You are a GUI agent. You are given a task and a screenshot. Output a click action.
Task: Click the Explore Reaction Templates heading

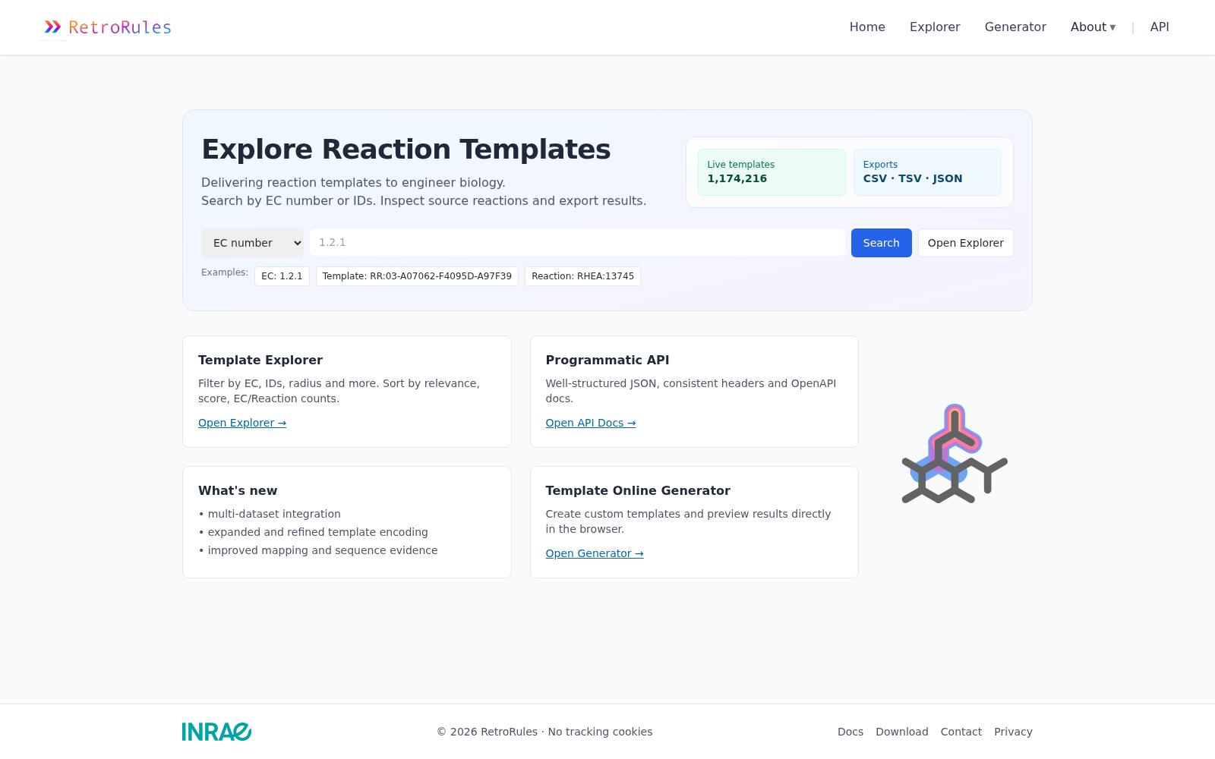406,150
